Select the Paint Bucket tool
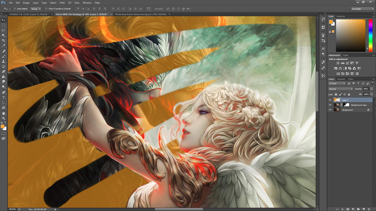This screenshot has width=376, height=211. coord(3,77)
